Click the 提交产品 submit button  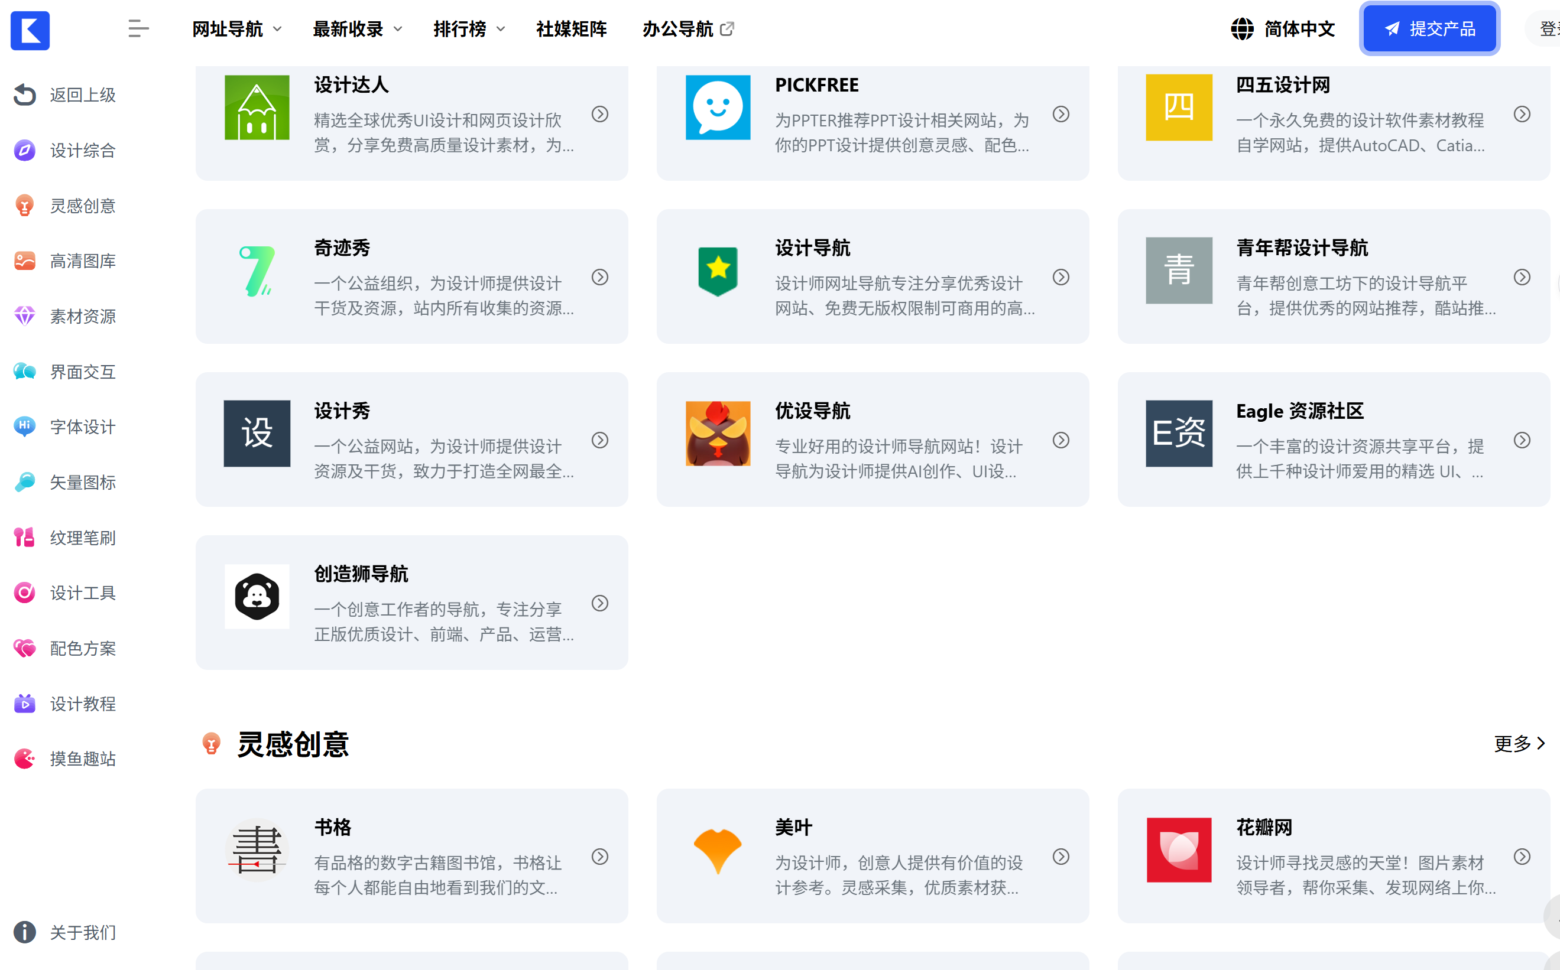point(1429,29)
